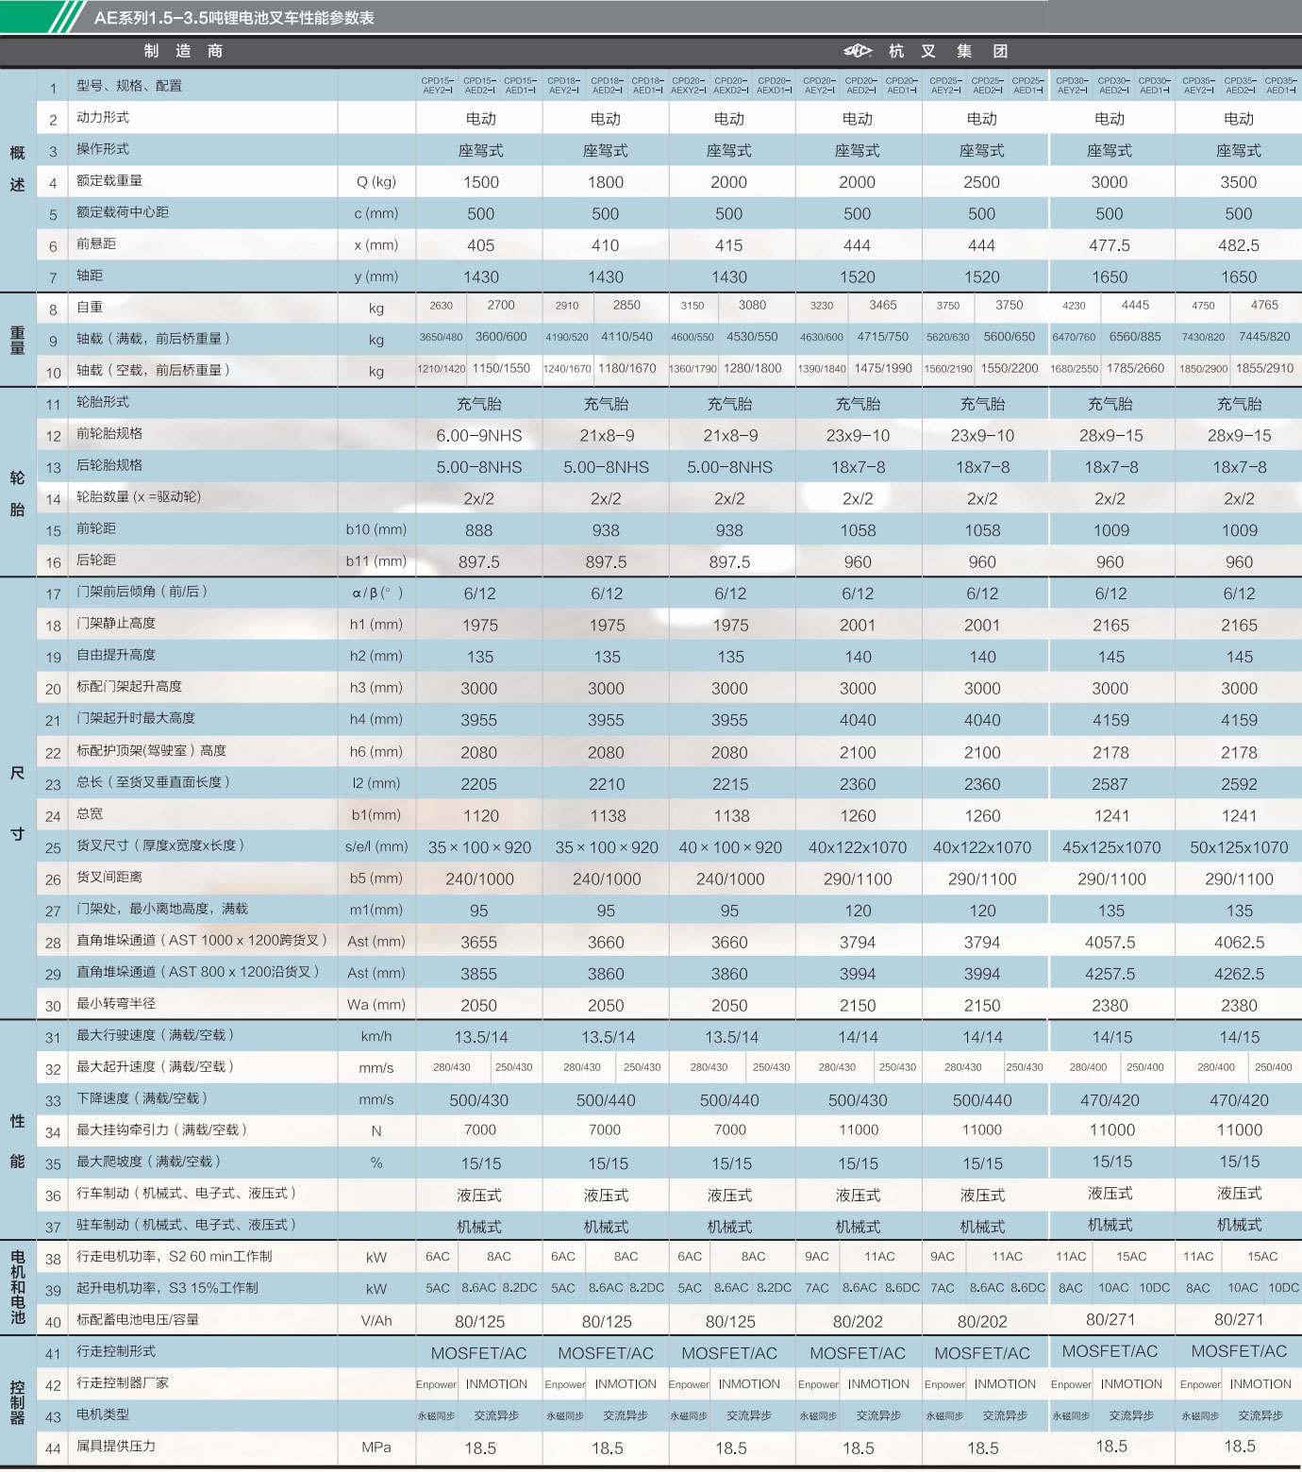Click the unit cell Q (kg)
The width and height of the screenshot is (1302, 1472).
pyautogui.click(x=376, y=182)
